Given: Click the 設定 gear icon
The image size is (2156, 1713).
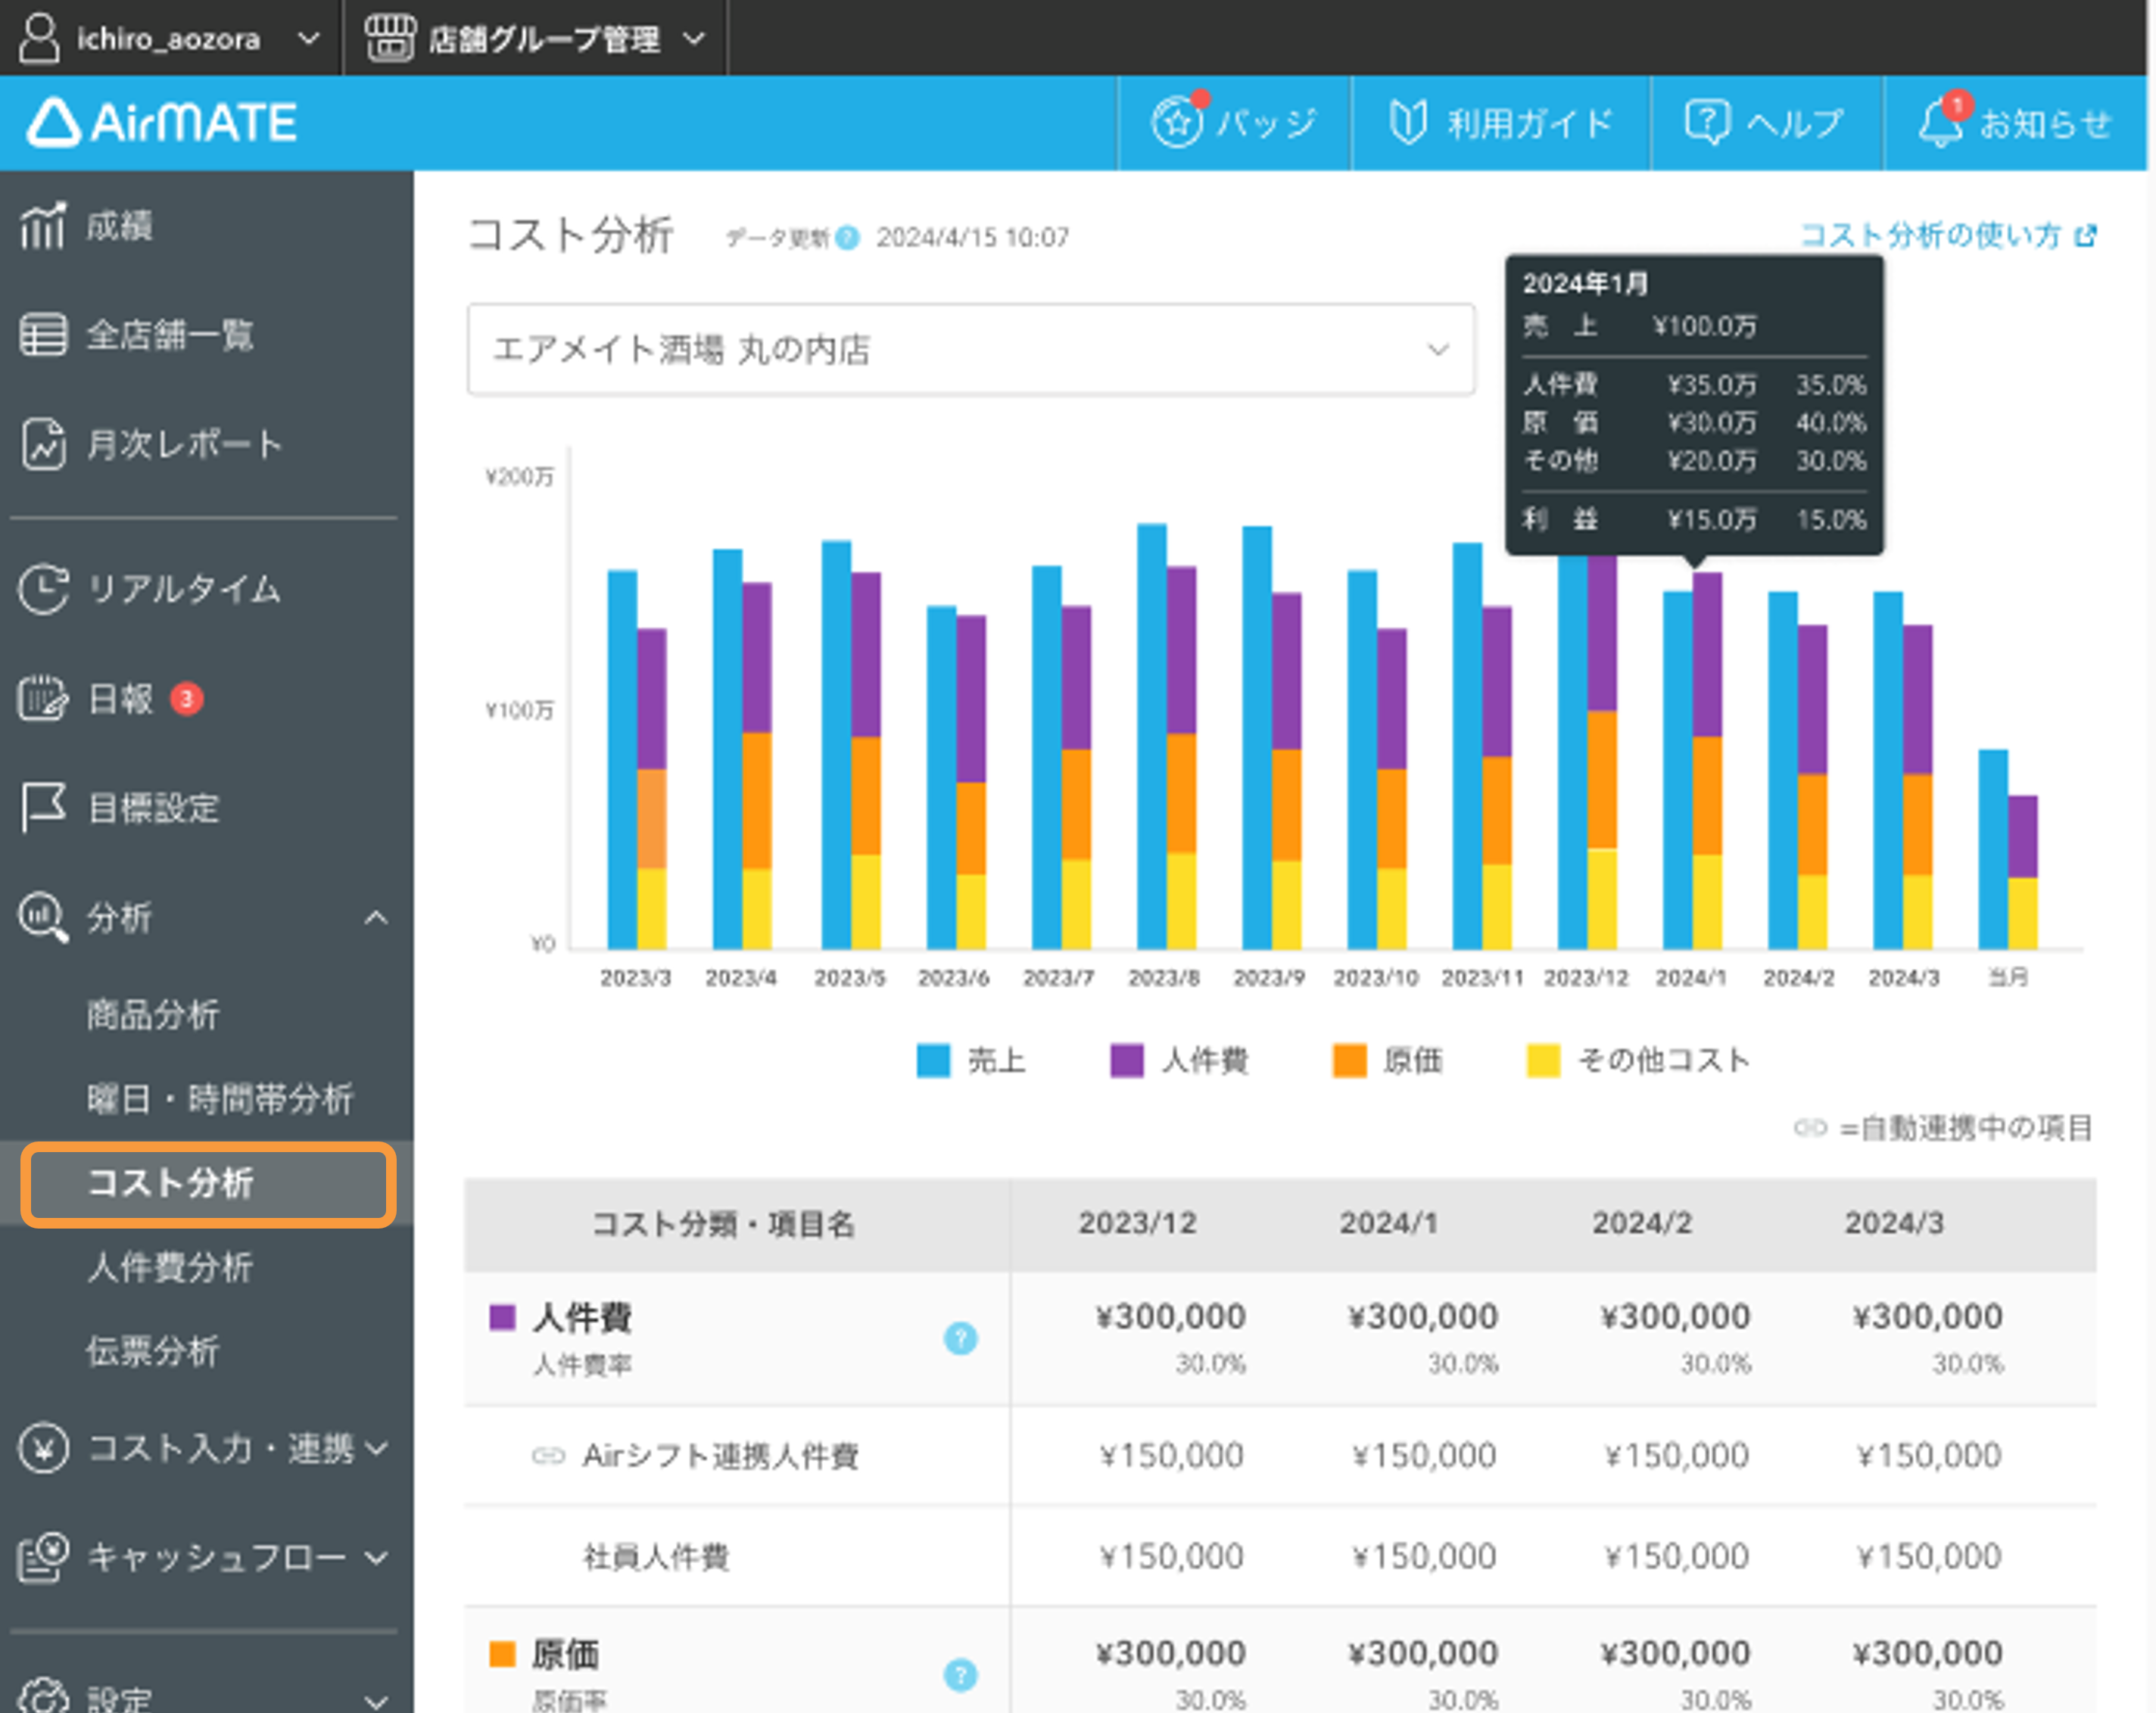Looking at the screenshot, I should (43, 1698).
